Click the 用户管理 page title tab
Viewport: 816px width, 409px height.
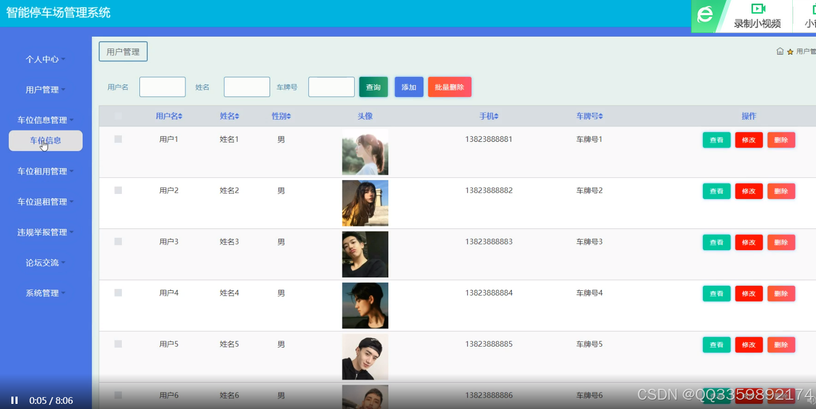[123, 52]
